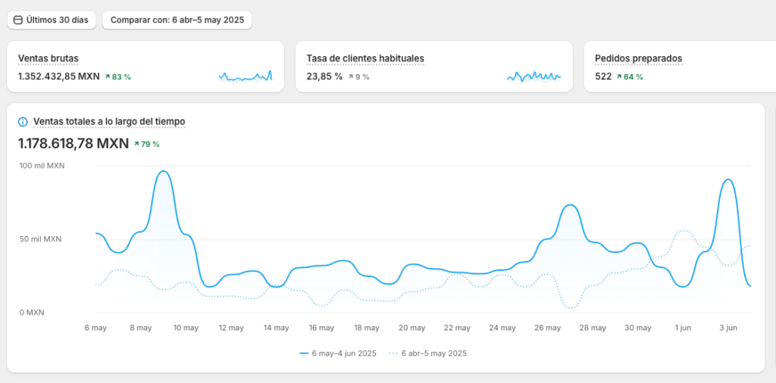
Task: Open the Ventas brutas sparkline chart
Action: (245, 76)
